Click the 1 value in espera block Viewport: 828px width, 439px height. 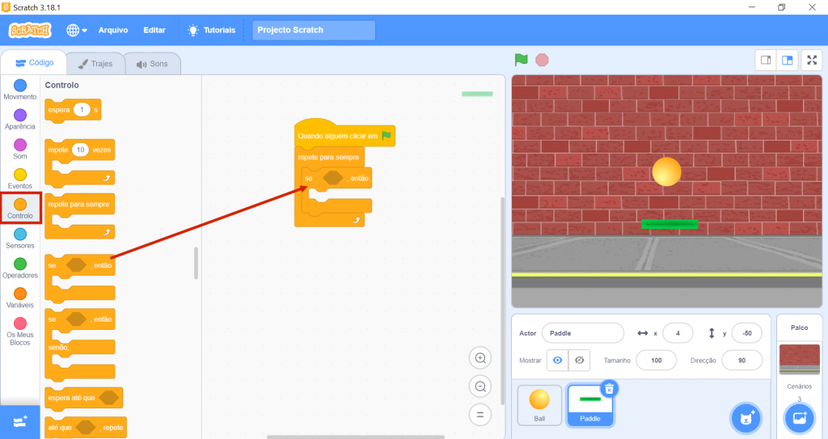pos(82,110)
